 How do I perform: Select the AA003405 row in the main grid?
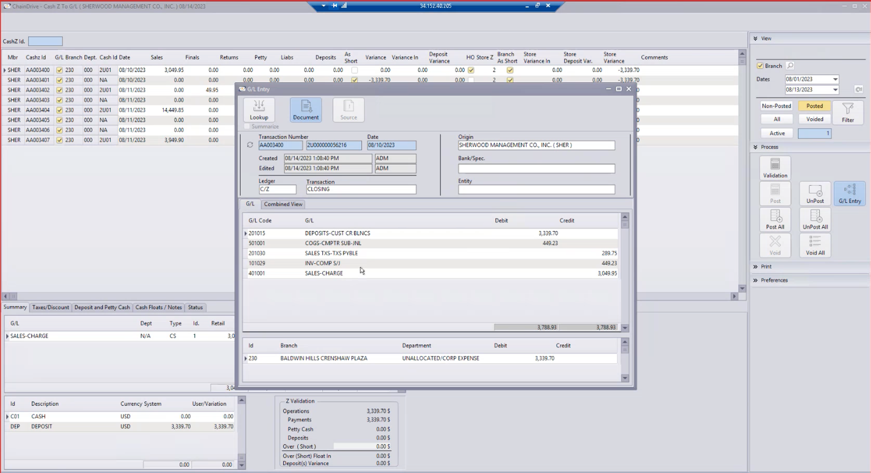[119, 120]
